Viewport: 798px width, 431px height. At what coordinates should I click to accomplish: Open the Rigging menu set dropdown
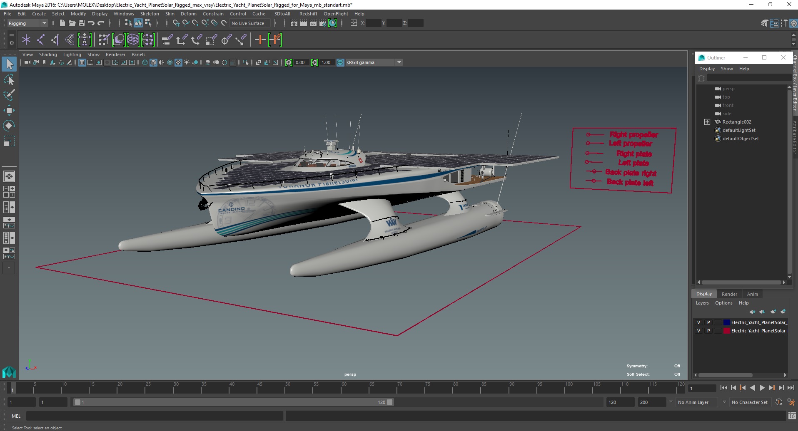27,23
